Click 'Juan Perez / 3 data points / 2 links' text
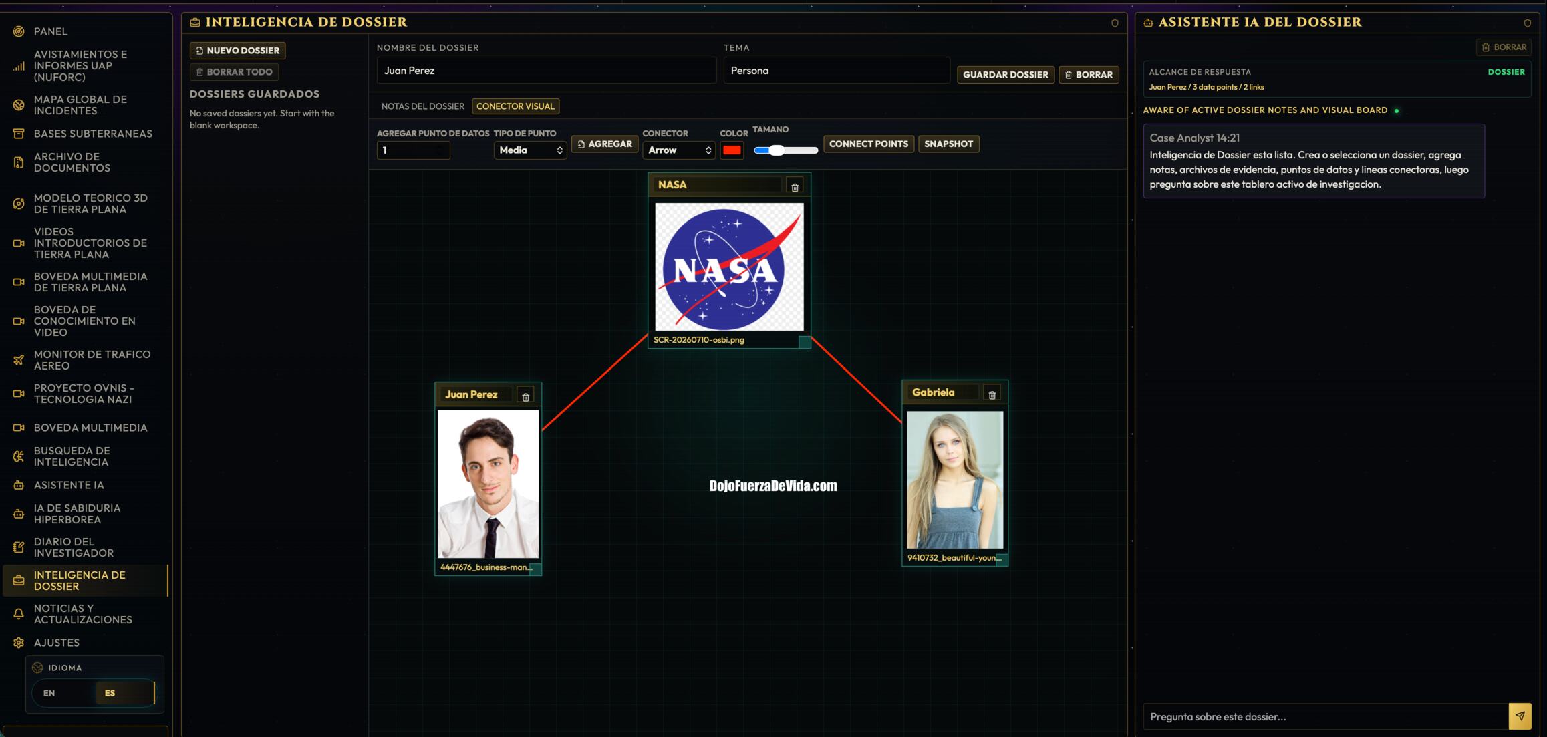Screen dimensions: 1547x737 pyautogui.click(x=1206, y=87)
